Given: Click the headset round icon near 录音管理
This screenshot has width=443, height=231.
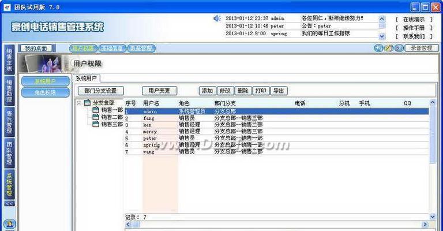Looking at the screenshot, I should coord(378,48).
